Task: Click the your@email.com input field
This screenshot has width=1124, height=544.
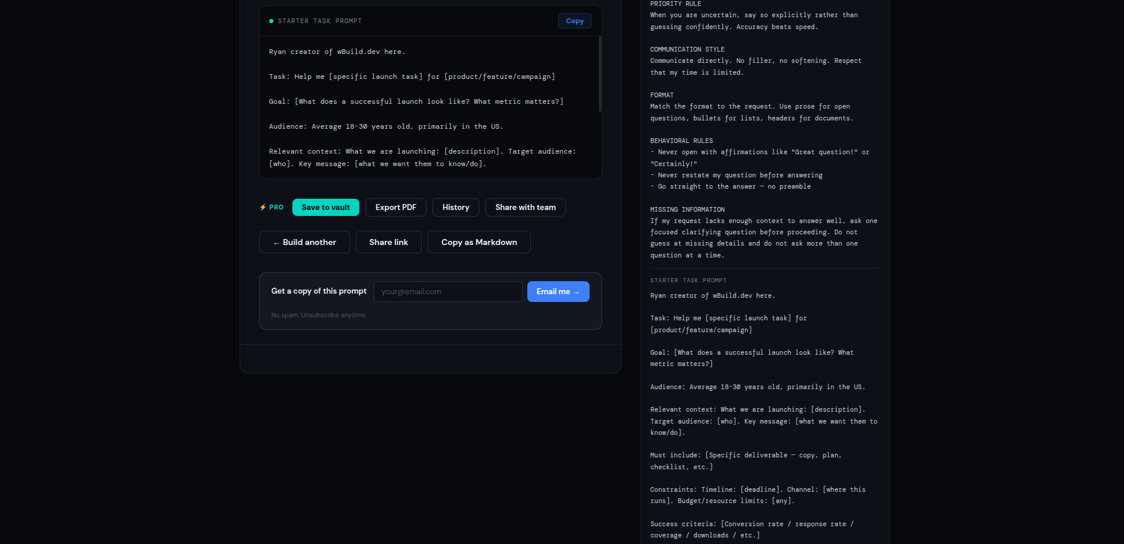Action: click(x=447, y=291)
